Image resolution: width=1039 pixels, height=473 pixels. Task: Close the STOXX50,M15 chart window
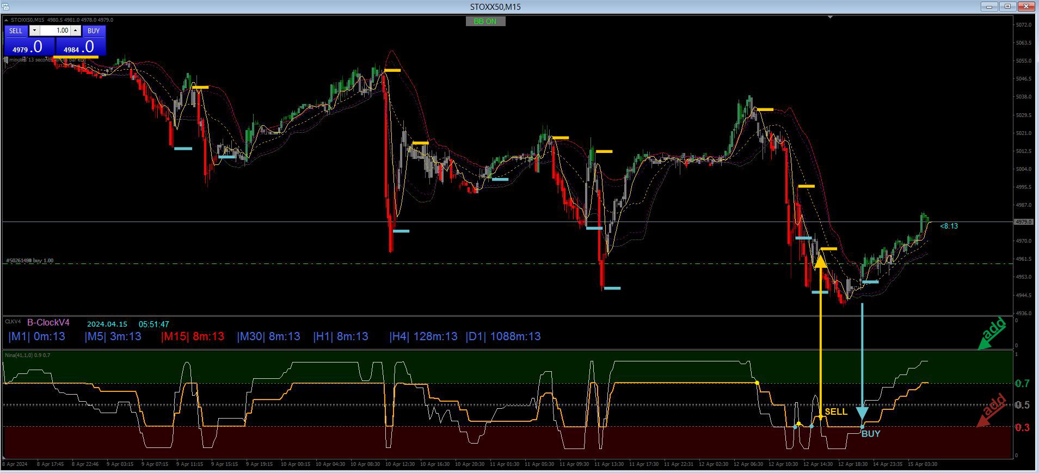(1027, 7)
